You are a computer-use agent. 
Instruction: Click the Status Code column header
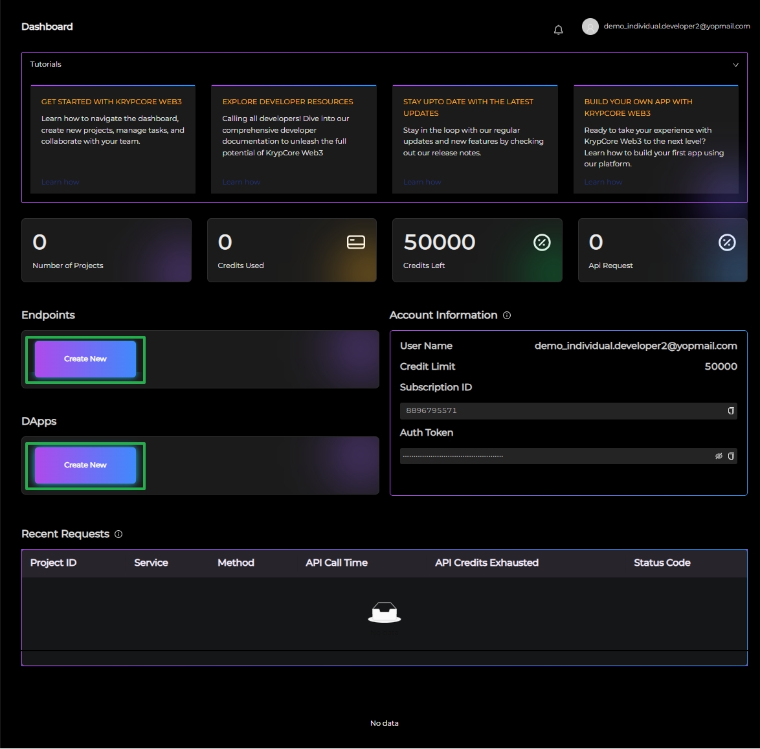click(662, 563)
